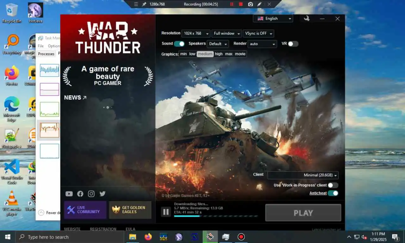Open the NEWS link
The image size is (405, 243).
pyautogui.click(x=75, y=98)
